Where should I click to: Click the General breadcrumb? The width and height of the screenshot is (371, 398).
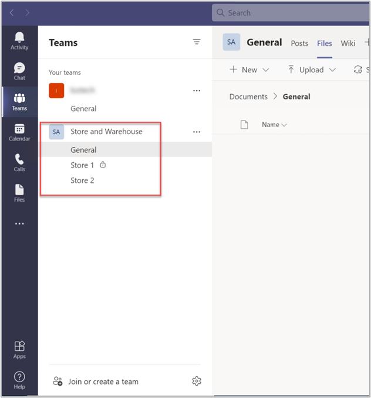click(x=296, y=97)
